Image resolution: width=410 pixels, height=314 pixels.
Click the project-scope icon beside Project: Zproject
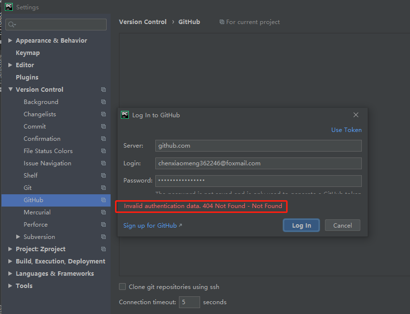point(104,249)
